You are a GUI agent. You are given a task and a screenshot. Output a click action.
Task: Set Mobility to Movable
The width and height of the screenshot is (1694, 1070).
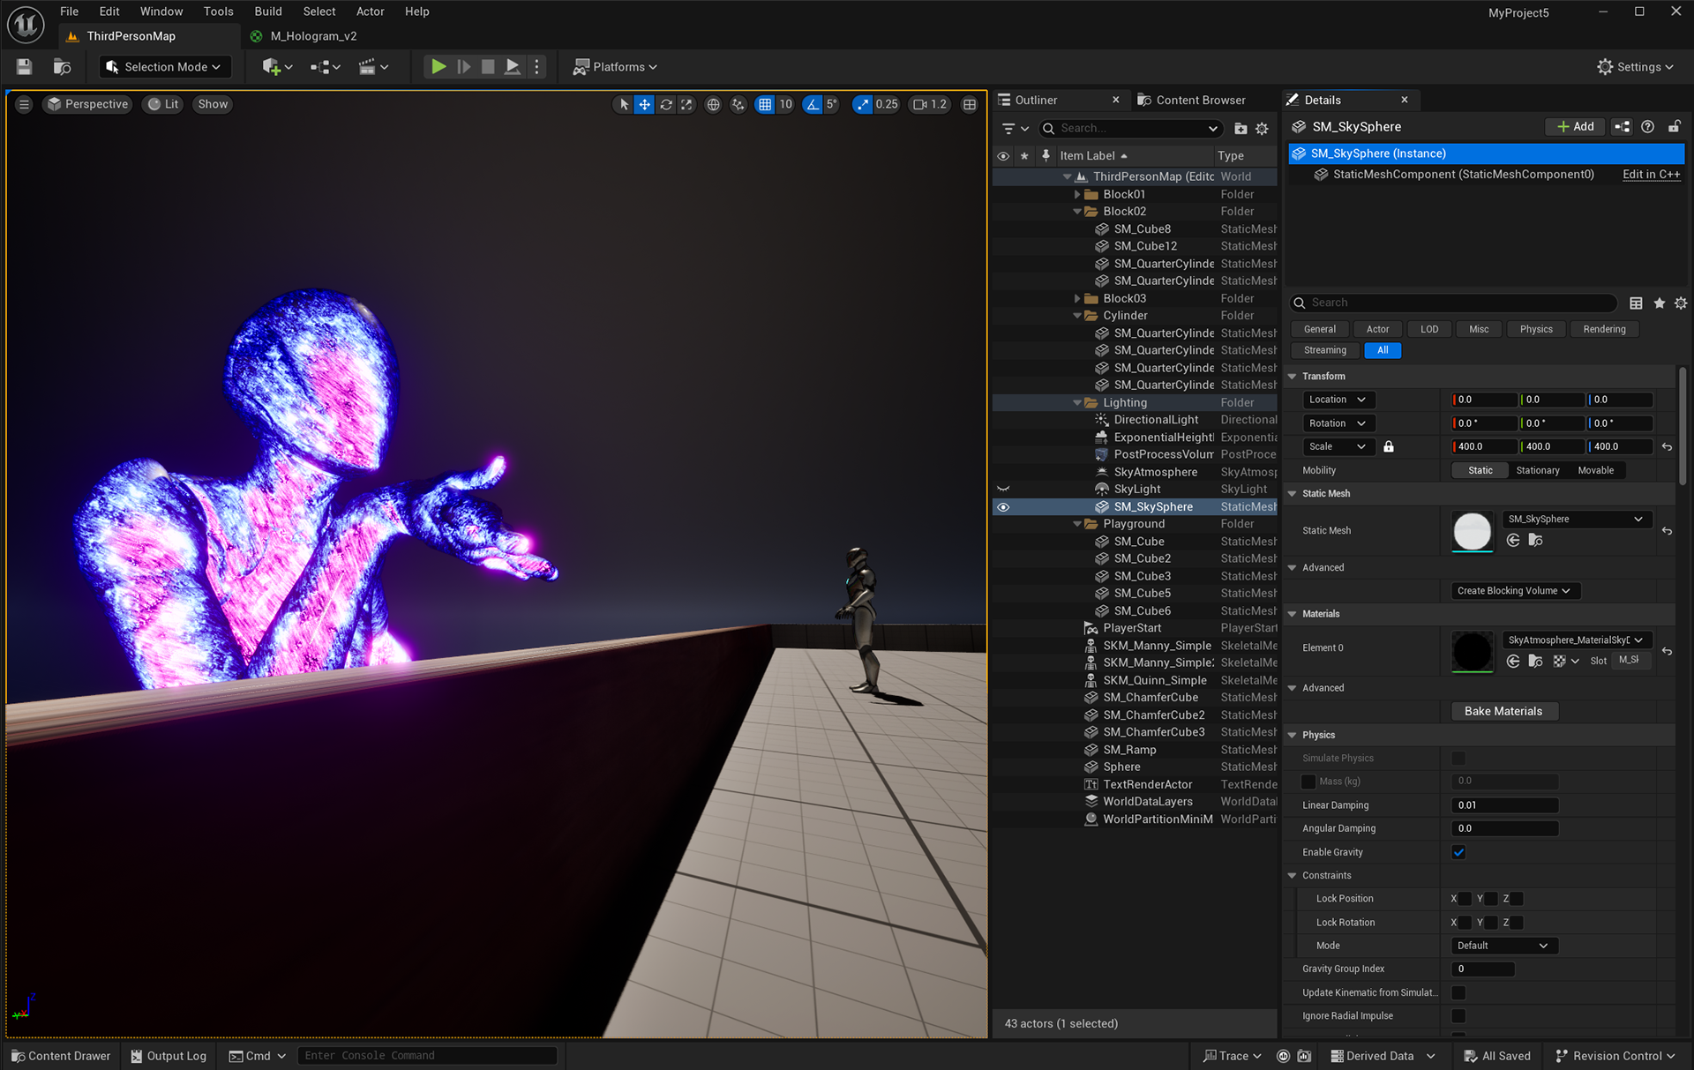pyautogui.click(x=1595, y=470)
